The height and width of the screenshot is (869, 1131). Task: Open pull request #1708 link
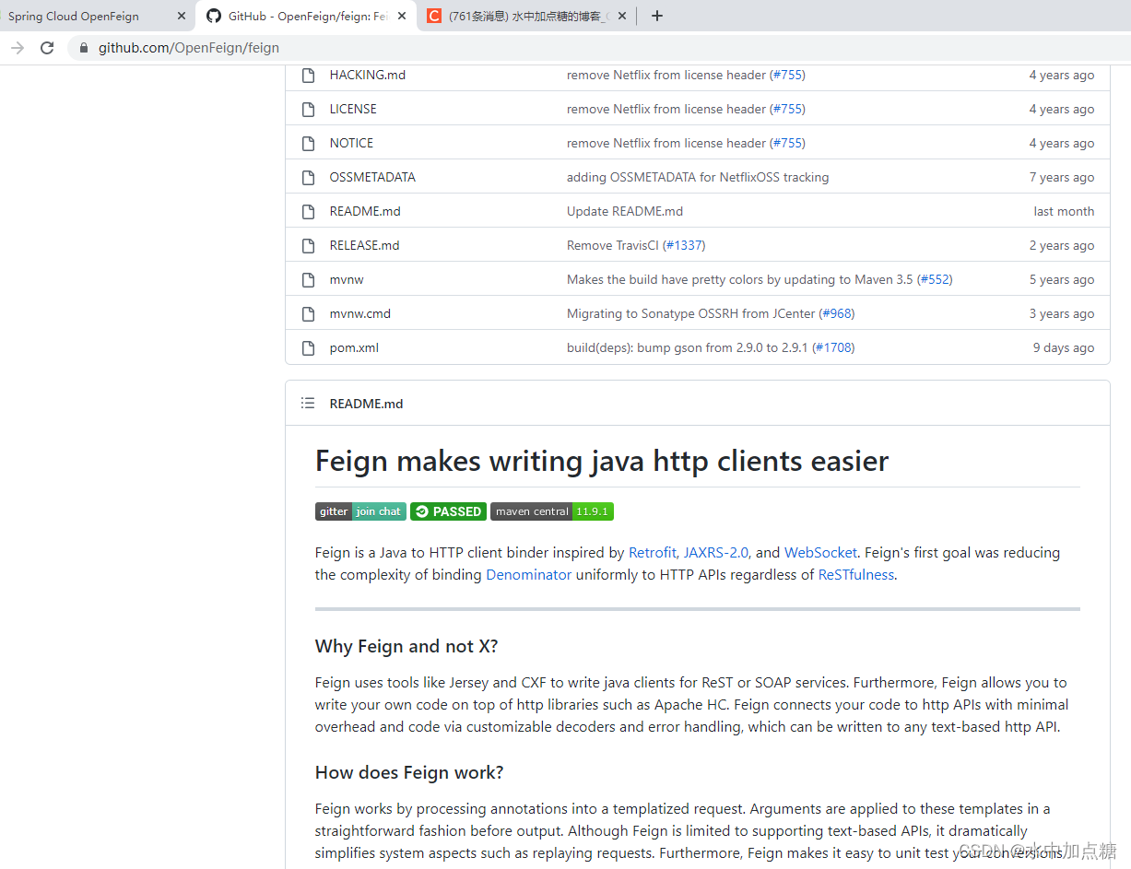coord(833,347)
